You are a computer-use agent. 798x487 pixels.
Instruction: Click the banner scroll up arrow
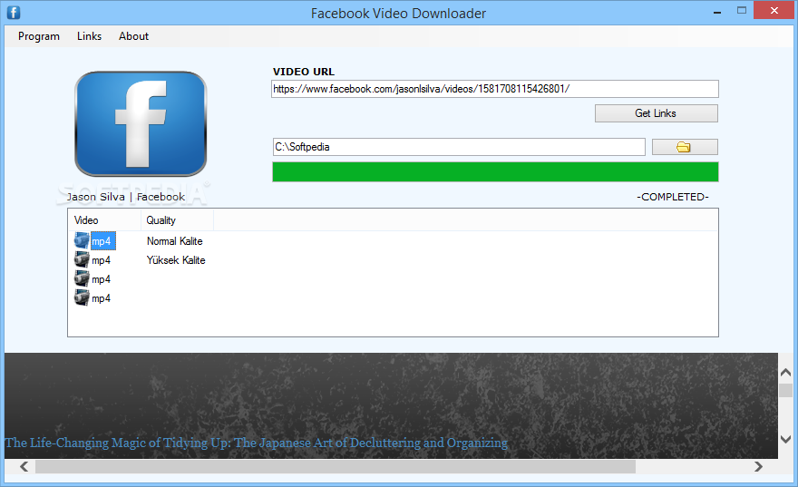tap(786, 373)
